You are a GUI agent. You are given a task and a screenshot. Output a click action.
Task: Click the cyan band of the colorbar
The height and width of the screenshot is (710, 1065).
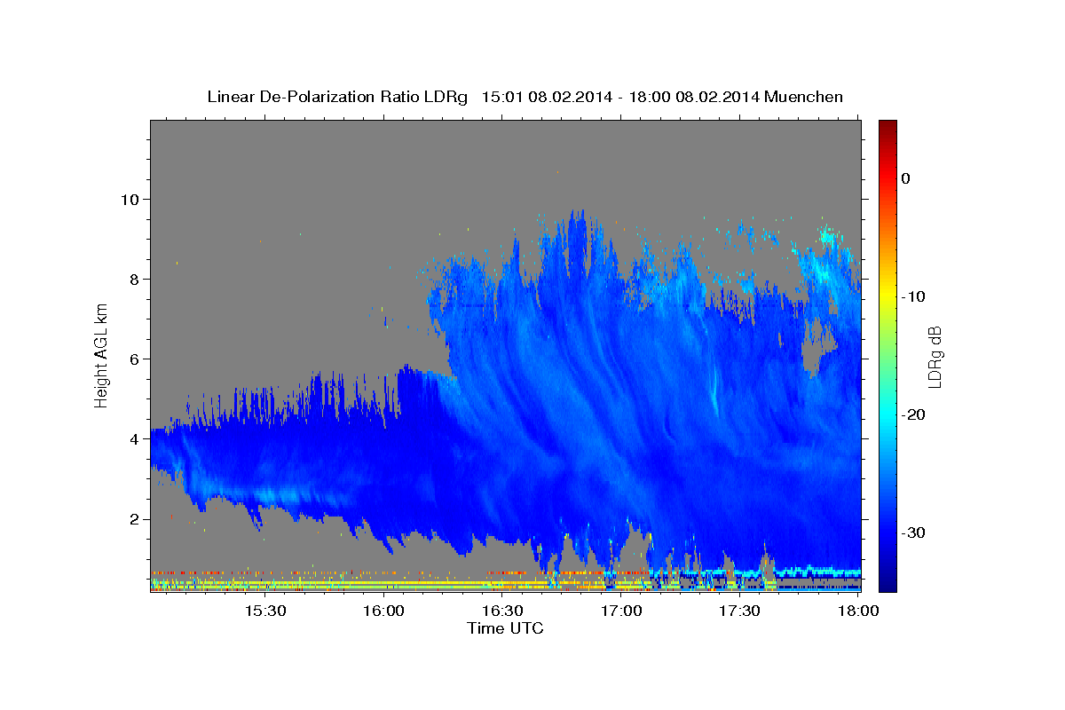[887, 414]
